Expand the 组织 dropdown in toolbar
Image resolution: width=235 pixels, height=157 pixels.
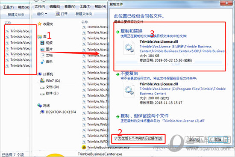tap(42, 14)
